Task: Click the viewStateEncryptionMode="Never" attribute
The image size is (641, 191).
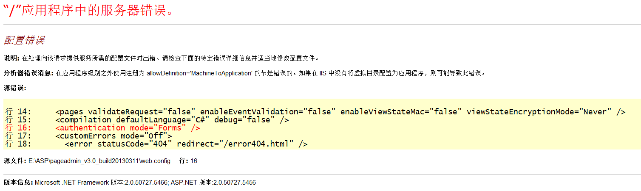Action: tap(539, 112)
